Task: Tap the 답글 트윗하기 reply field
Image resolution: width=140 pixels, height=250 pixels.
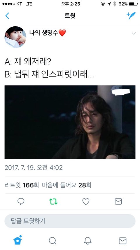Action: 70,221
